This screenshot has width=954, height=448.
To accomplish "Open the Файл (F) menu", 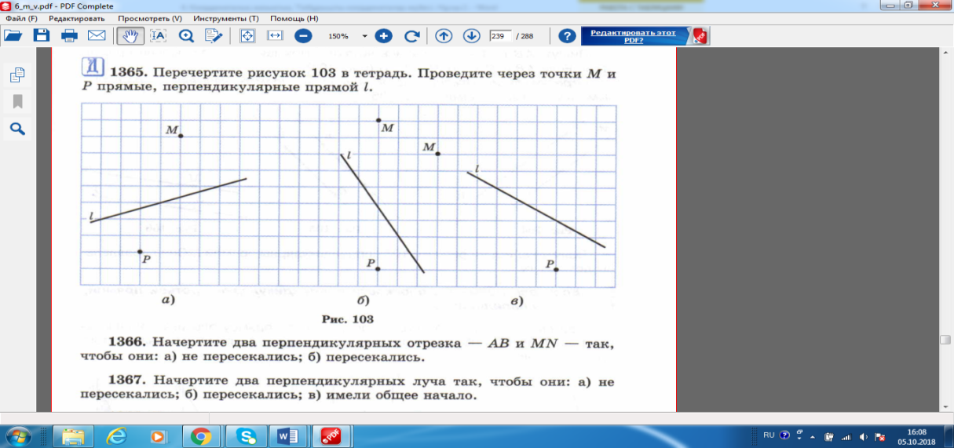I will coord(21,17).
